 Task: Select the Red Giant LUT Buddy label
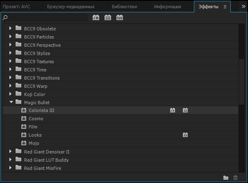point(46,160)
